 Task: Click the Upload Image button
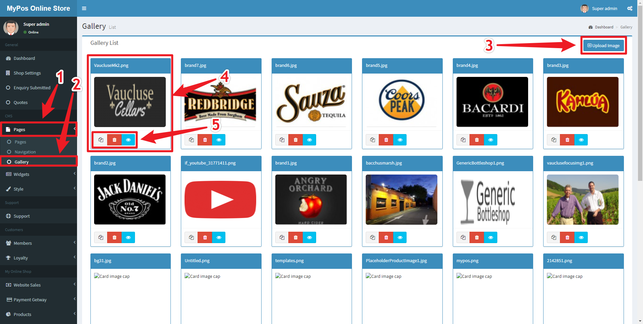coord(603,45)
